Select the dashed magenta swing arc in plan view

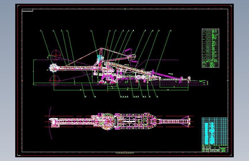[51, 123]
